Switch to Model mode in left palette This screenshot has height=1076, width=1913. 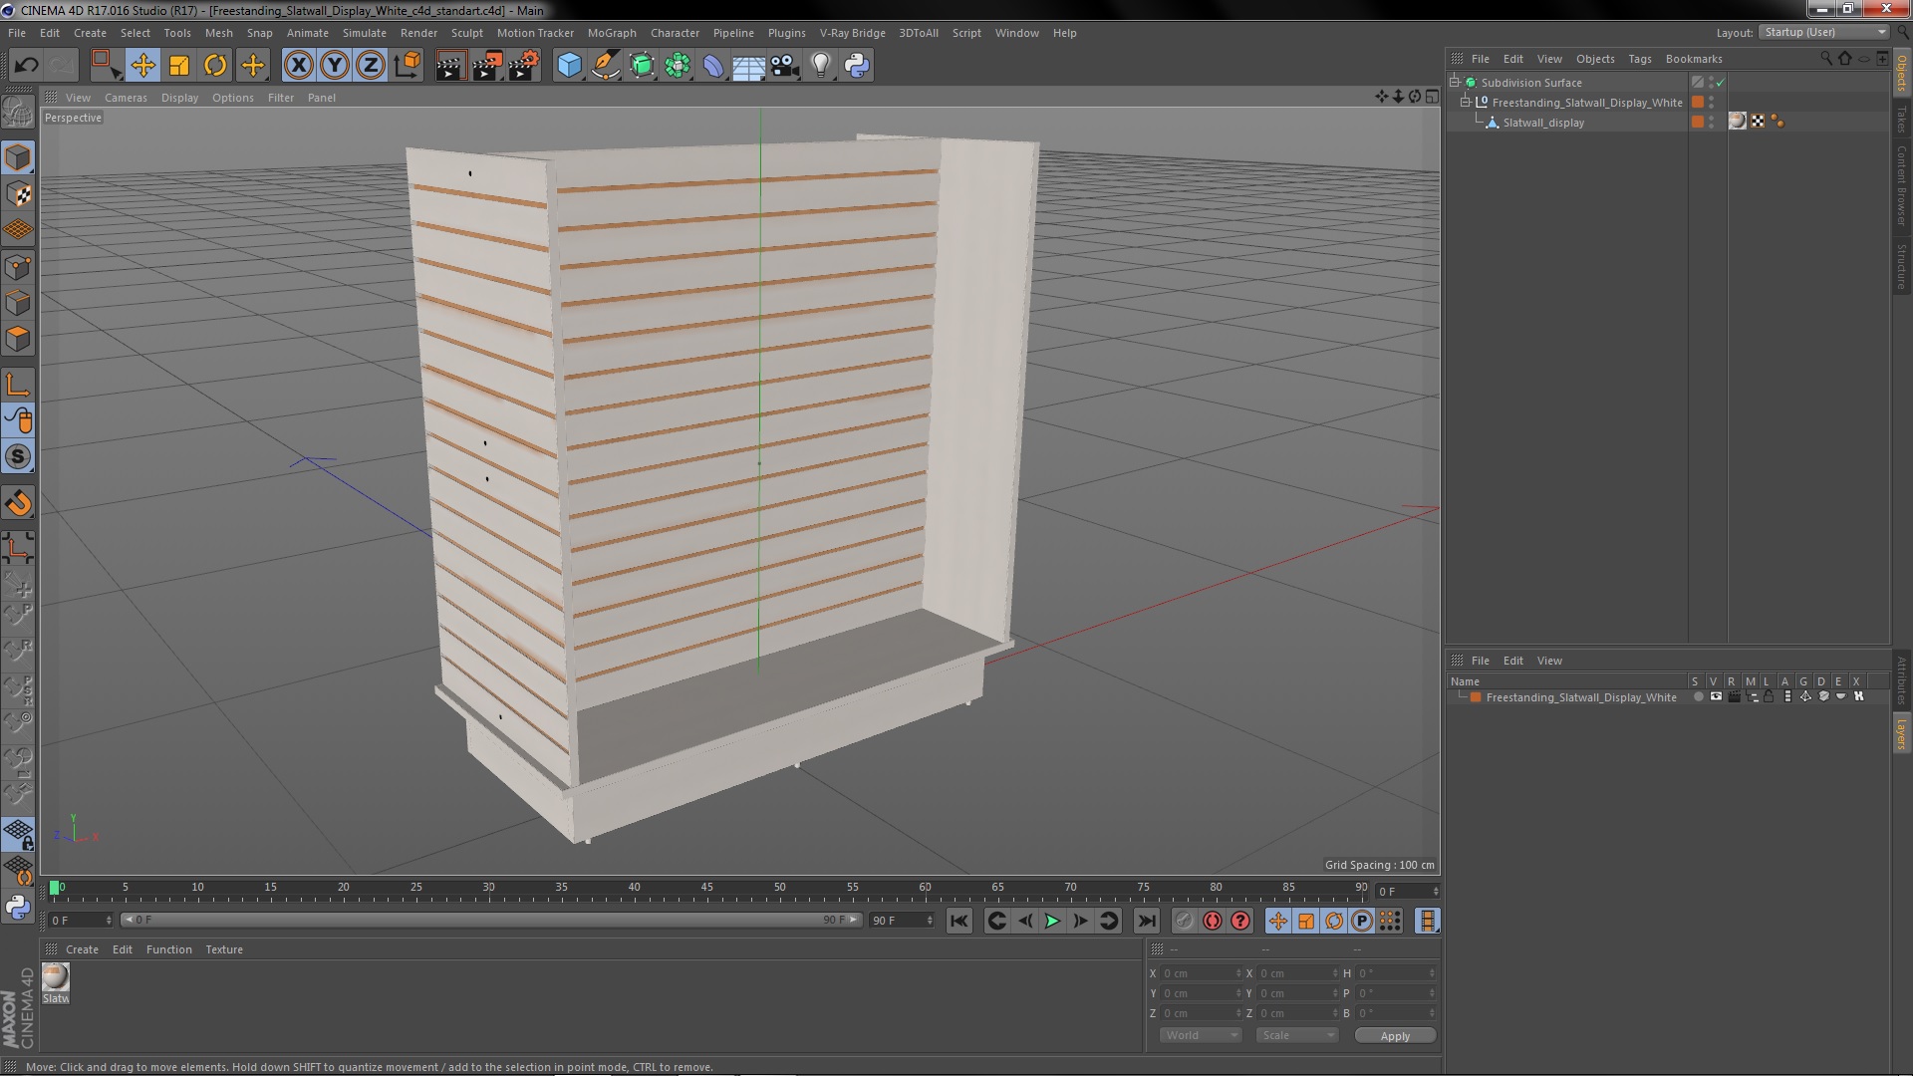click(18, 158)
